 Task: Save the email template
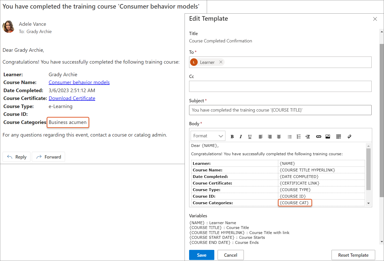click(x=201, y=255)
